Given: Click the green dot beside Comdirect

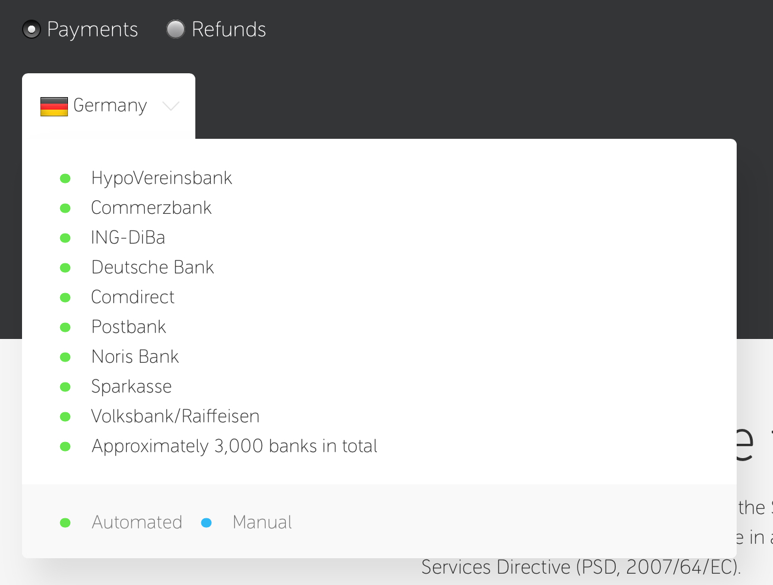Looking at the screenshot, I should [66, 298].
